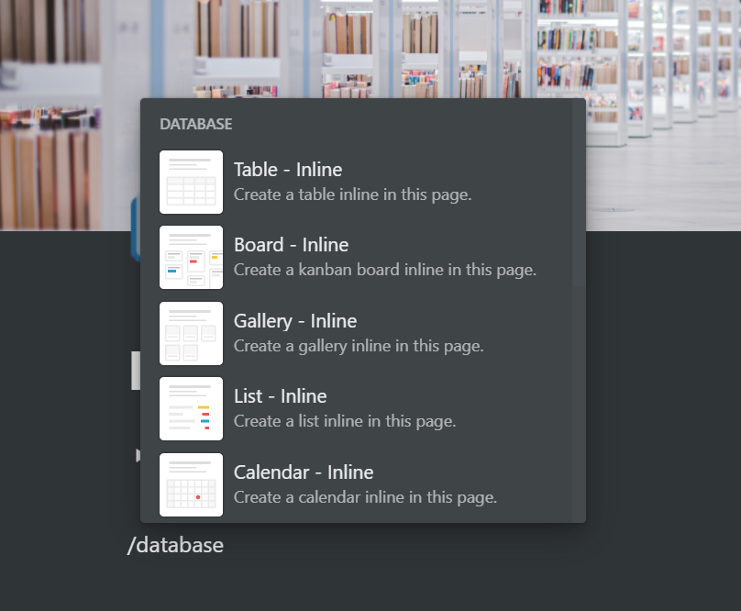Click the kanban board inline description text
Screen dimensions: 741x611
(x=385, y=270)
